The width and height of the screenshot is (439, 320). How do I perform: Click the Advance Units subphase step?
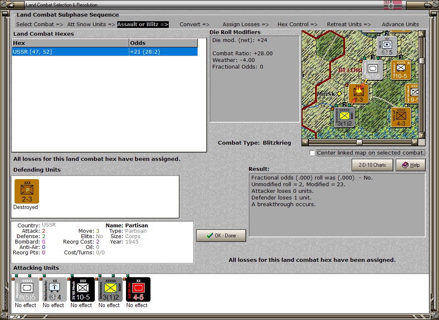pyautogui.click(x=400, y=25)
